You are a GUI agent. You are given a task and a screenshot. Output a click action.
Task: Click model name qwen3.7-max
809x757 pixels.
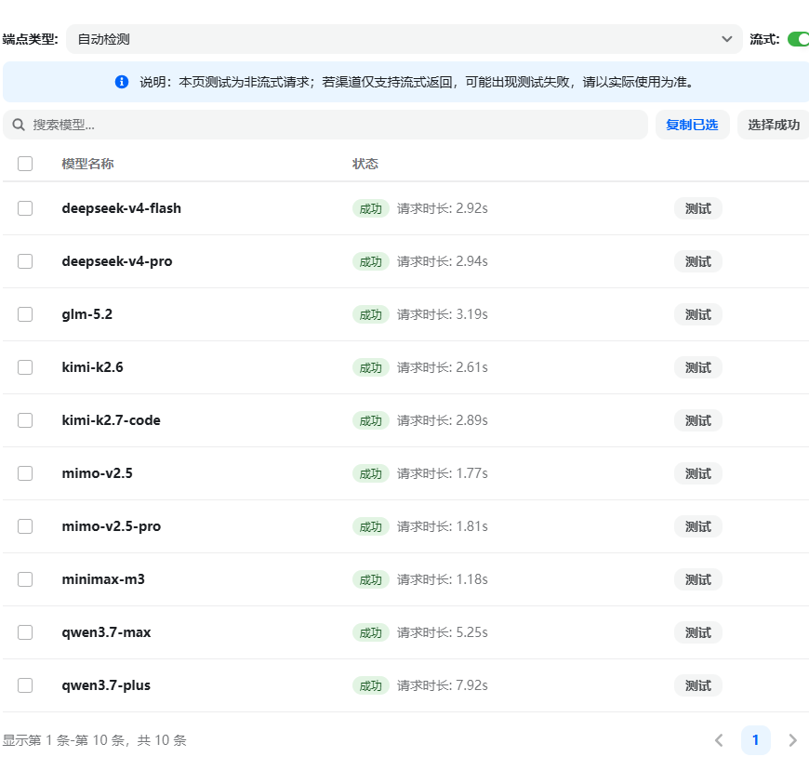click(x=106, y=632)
